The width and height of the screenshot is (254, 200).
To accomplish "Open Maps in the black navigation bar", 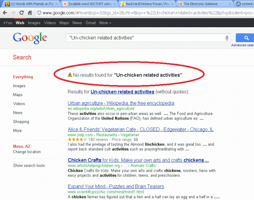I will click(x=64, y=23).
